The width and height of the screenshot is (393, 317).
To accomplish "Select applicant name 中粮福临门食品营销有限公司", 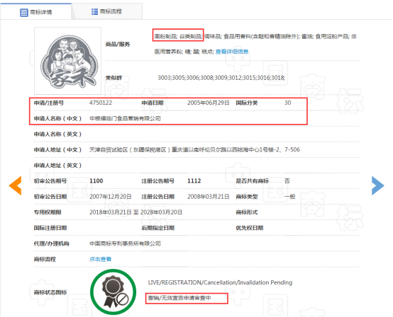I will coord(125,118).
